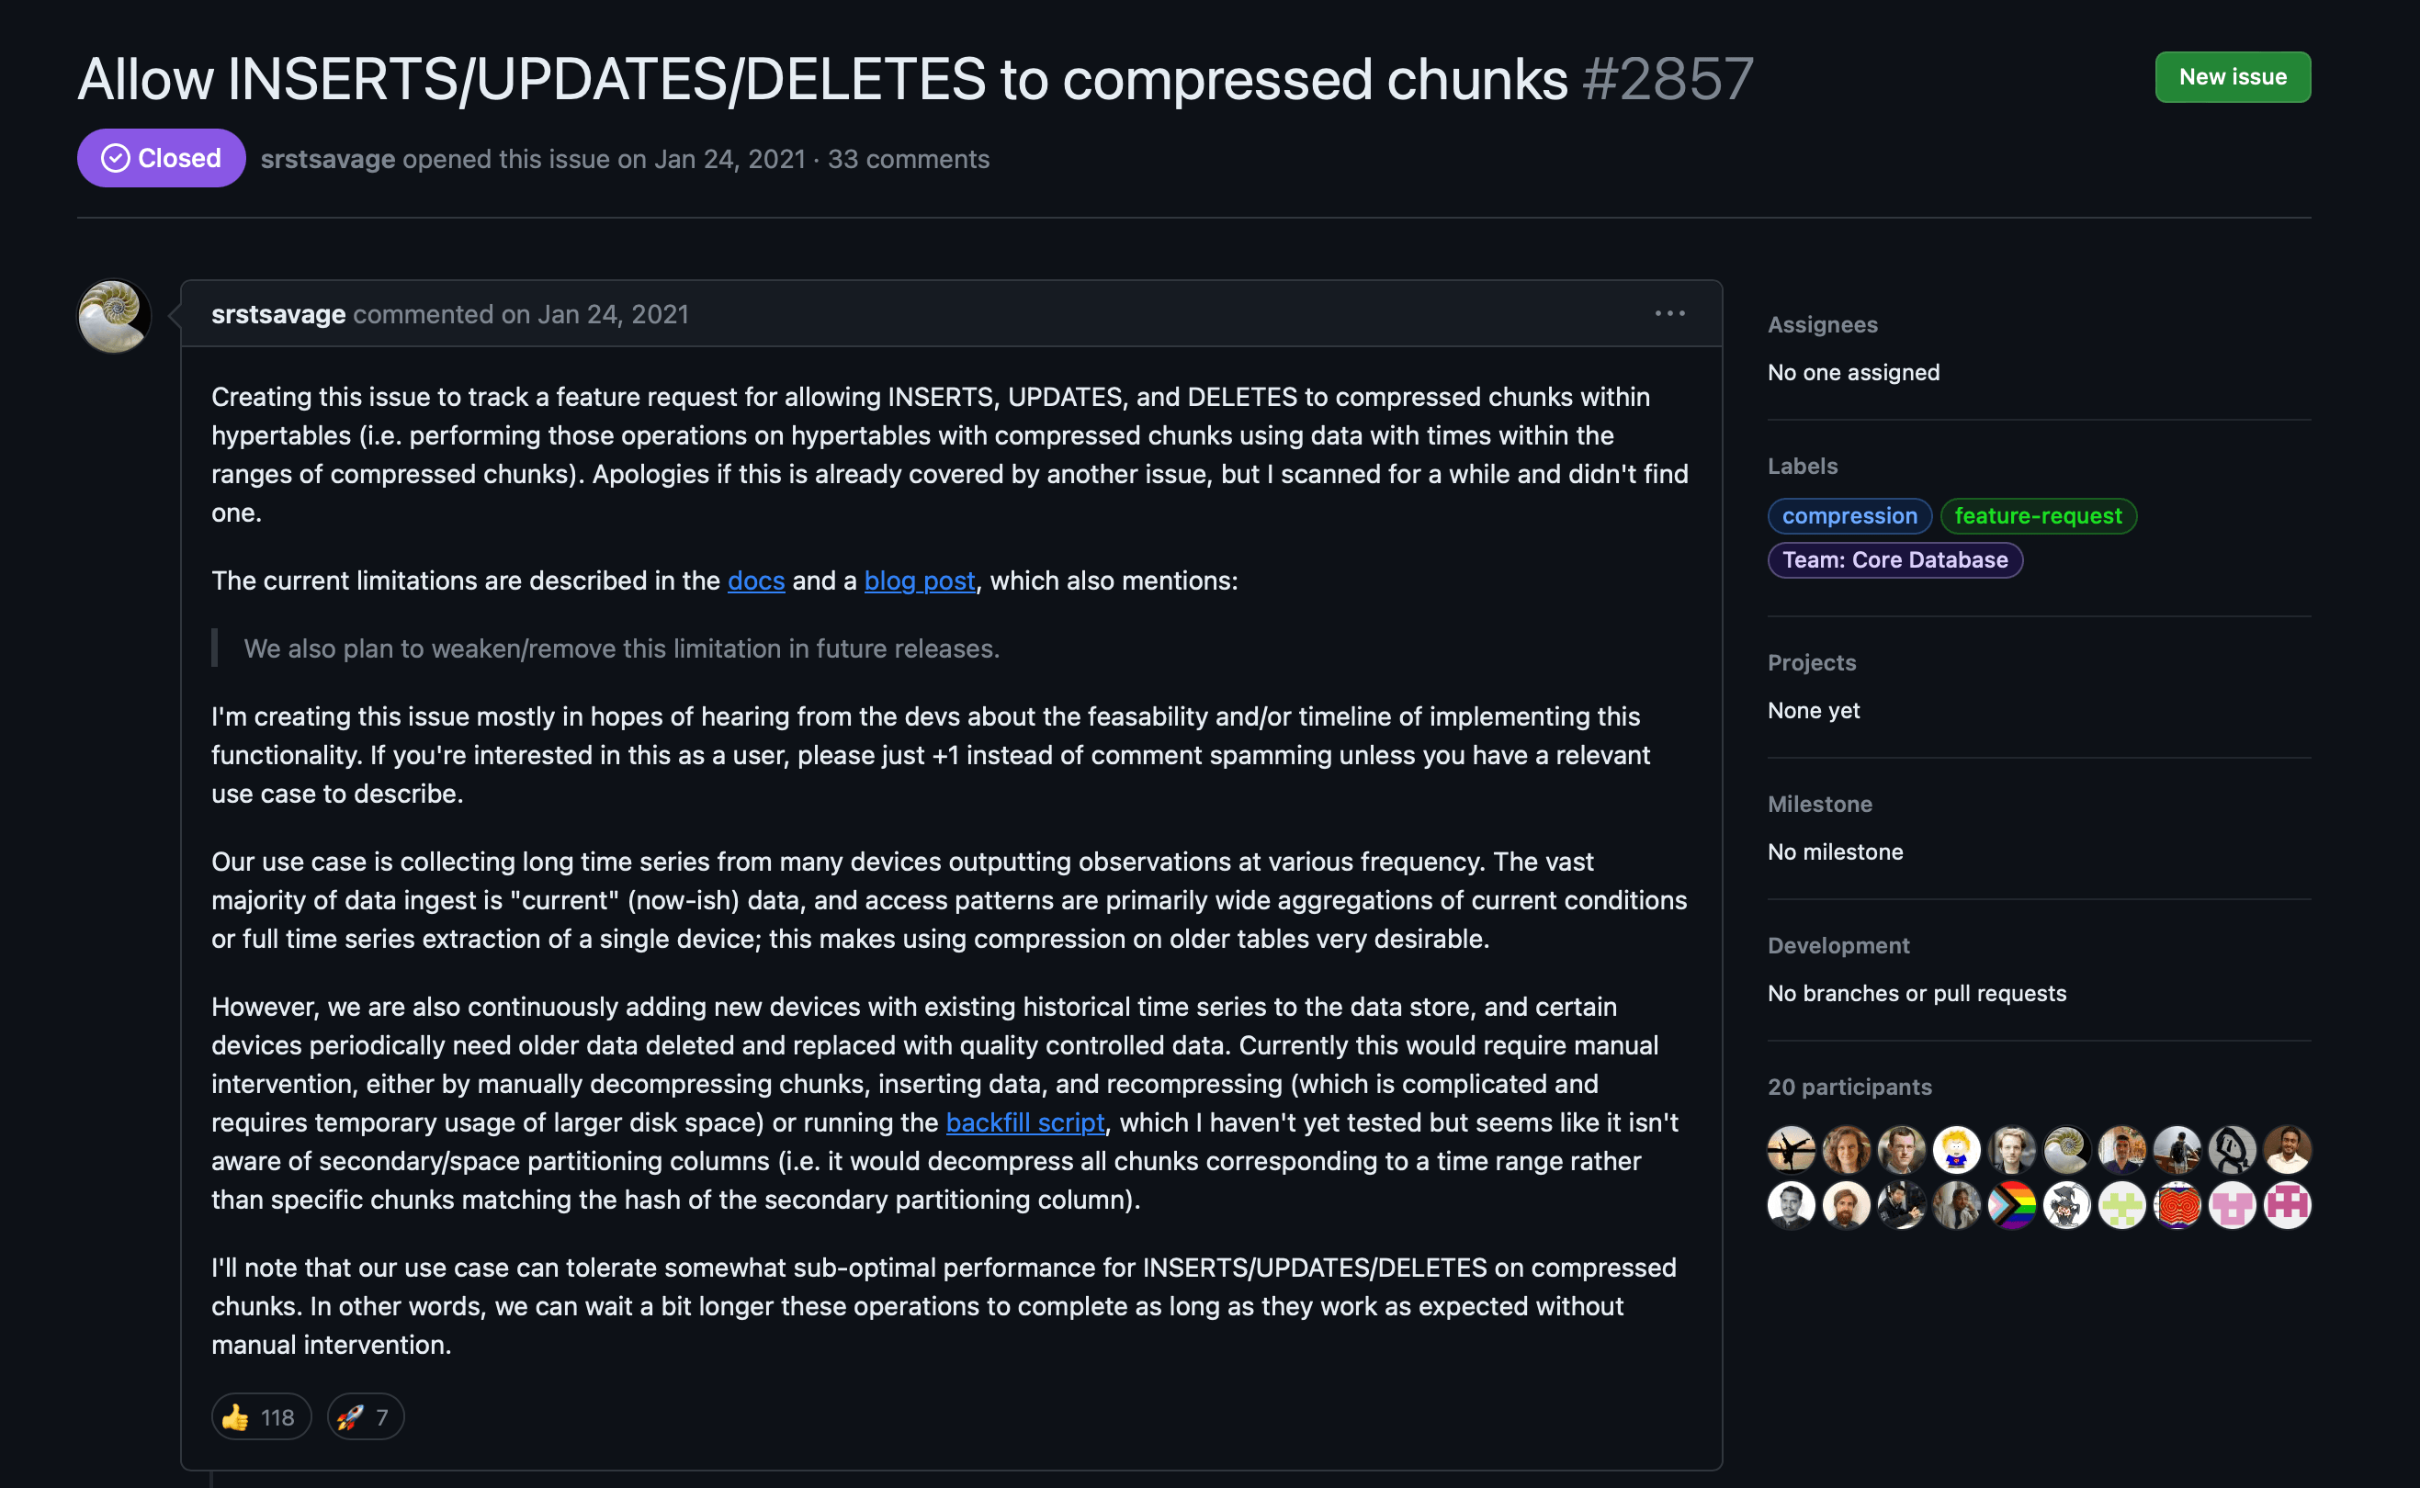Open srstsavage's nautilus shell avatar beside comment
Image resolution: width=2420 pixels, height=1488 pixels.
coord(114,316)
